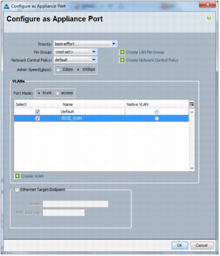Click the Create Network Control Policy plus icon
This screenshot has width=220, height=256.
pos(122,60)
